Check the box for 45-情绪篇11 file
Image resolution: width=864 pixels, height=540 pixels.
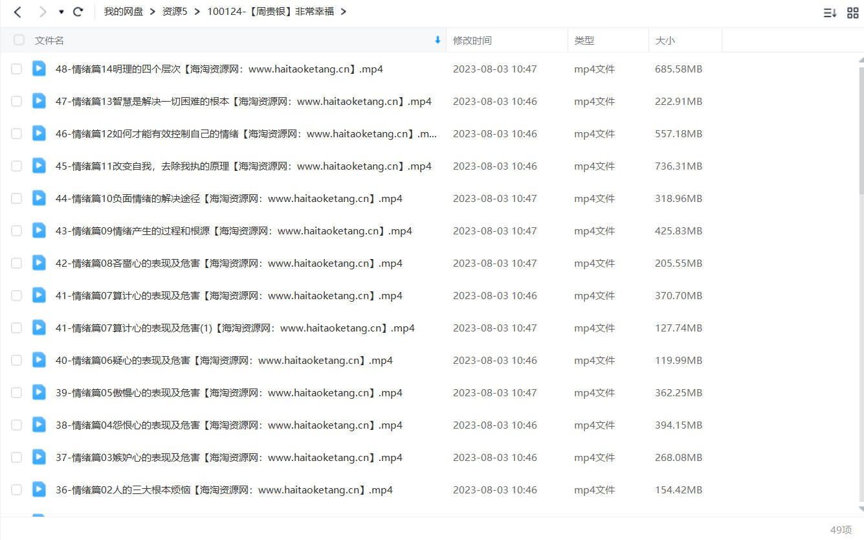[16, 166]
